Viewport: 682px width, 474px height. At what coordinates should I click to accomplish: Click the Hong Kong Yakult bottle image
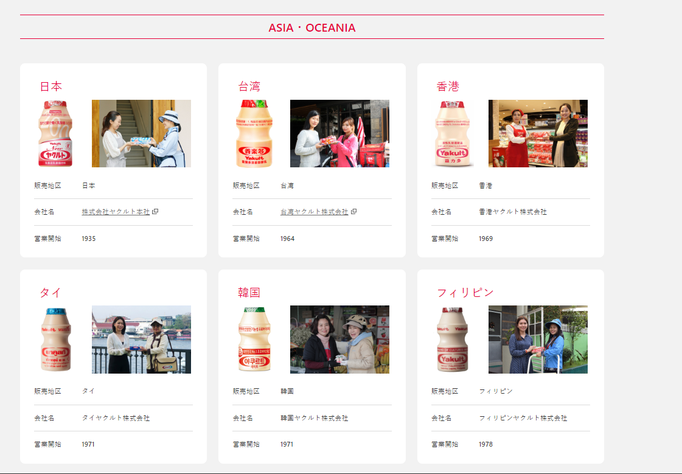point(453,133)
